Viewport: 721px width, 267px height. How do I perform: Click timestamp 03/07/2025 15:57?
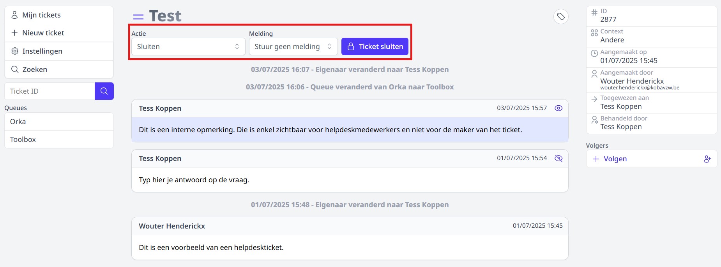[x=522, y=108]
